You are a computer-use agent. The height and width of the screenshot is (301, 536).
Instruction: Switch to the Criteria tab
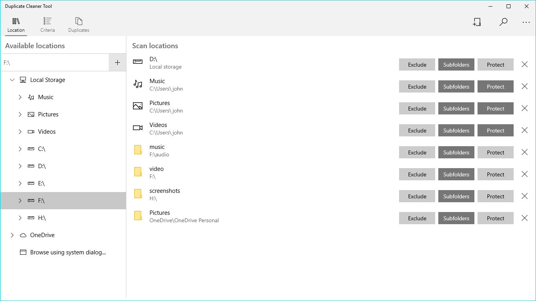(47, 25)
